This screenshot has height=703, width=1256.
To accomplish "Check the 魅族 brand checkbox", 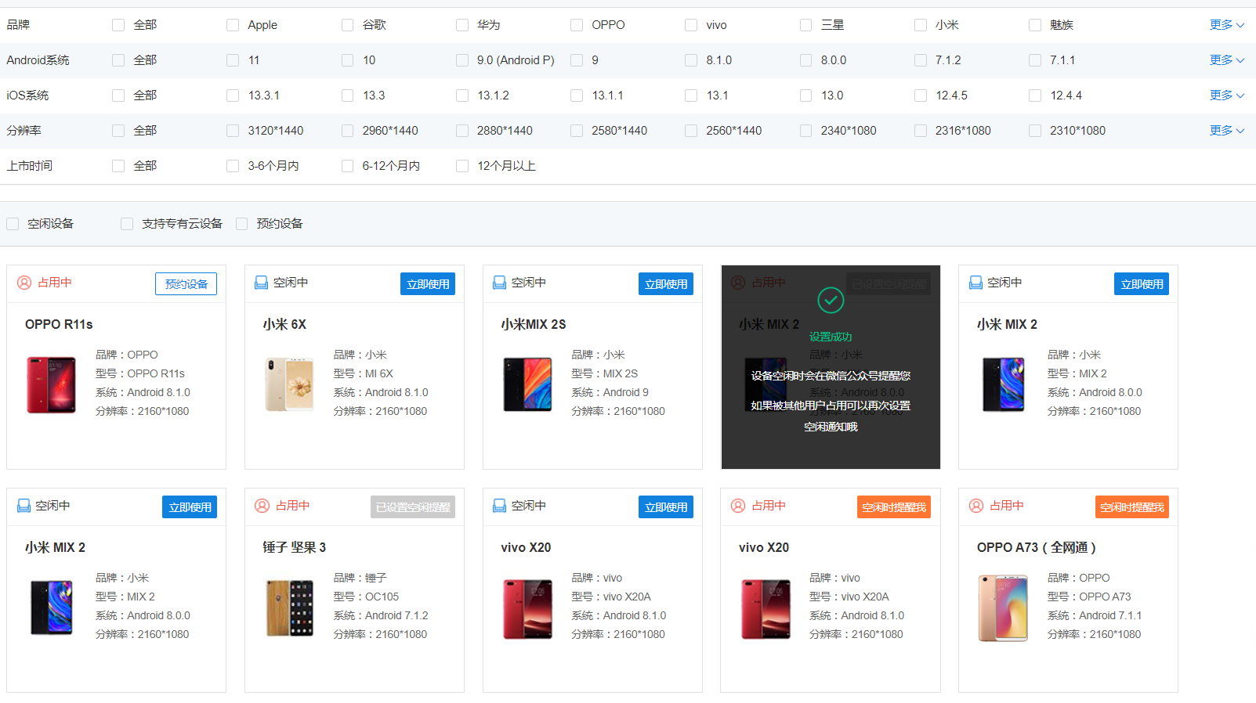I will point(1035,25).
